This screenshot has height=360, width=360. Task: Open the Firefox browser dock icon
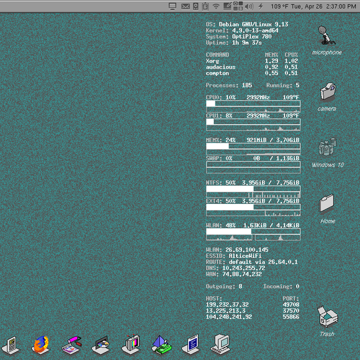[x=41, y=344]
